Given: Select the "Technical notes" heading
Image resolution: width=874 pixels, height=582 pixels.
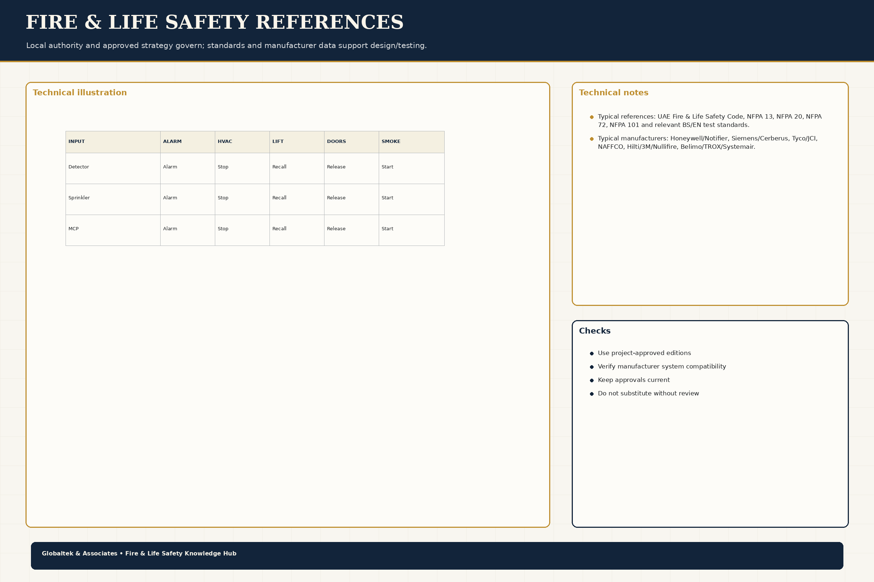Looking at the screenshot, I should (614, 93).
